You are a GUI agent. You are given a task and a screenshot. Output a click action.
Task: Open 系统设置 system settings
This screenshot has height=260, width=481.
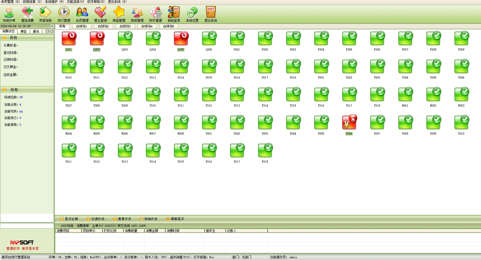pyautogui.click(x=192, y=14)
